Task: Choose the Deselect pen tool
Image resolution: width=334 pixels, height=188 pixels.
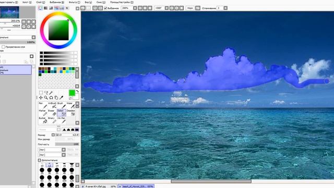Action: (x=71, y=113)
